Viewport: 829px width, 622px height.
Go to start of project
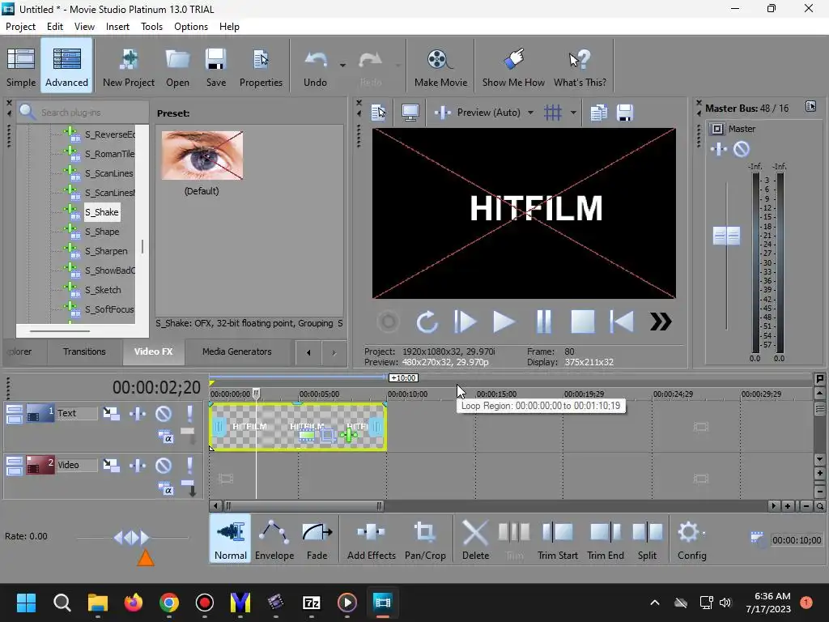click(x=622, y=322)
